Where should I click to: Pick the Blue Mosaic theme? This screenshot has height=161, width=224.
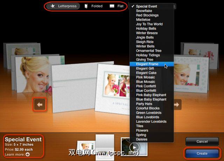(x=152, y=82)
